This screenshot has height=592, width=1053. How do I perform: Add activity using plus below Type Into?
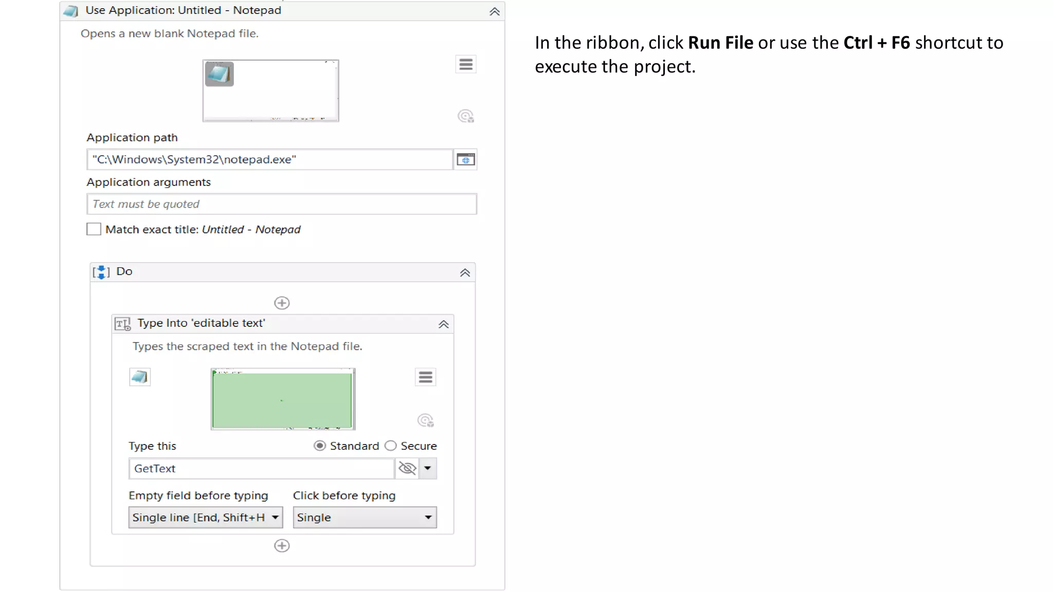click(282, 546)
